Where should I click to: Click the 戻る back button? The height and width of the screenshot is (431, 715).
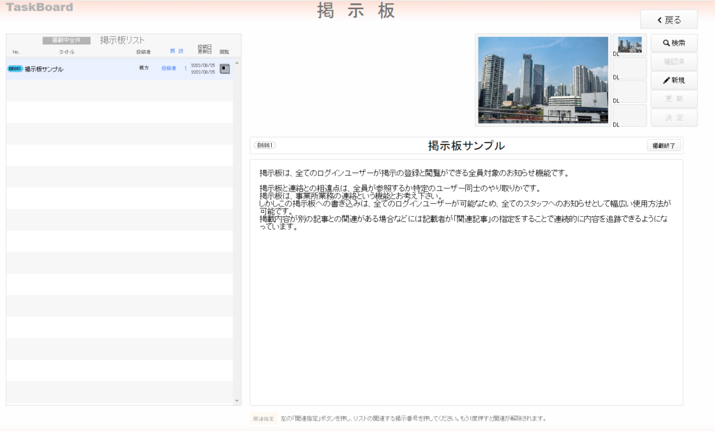click(x=669, y=20)
